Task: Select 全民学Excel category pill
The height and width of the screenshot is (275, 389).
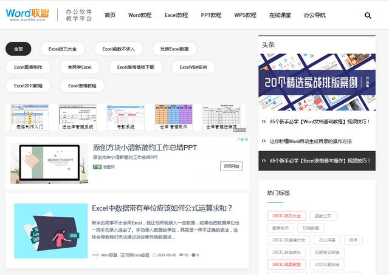Action: coord(80,67)
